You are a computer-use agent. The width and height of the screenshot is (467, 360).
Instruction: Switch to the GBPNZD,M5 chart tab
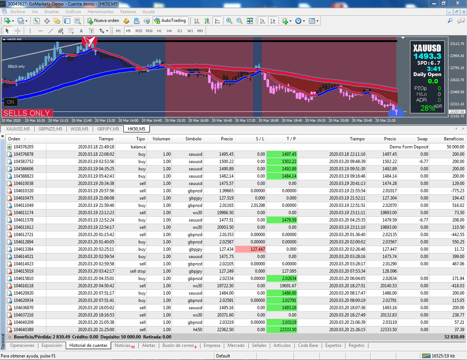pos(50,129)
